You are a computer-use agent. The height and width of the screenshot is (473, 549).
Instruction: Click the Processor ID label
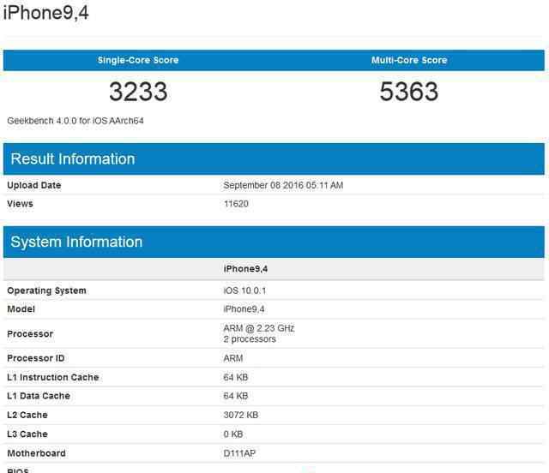pyautogui.click(x=36, y=358)
